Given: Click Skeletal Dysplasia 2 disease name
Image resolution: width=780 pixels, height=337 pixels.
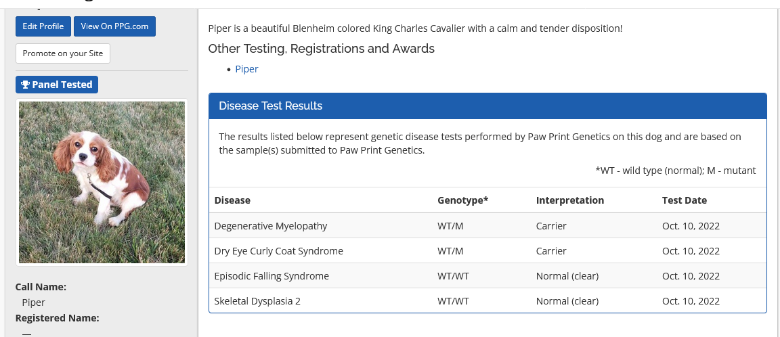Looking at the screenshot, I should (x=257, y=301).
